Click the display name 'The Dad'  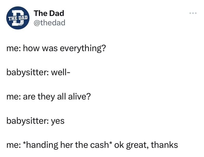point(49,13)
